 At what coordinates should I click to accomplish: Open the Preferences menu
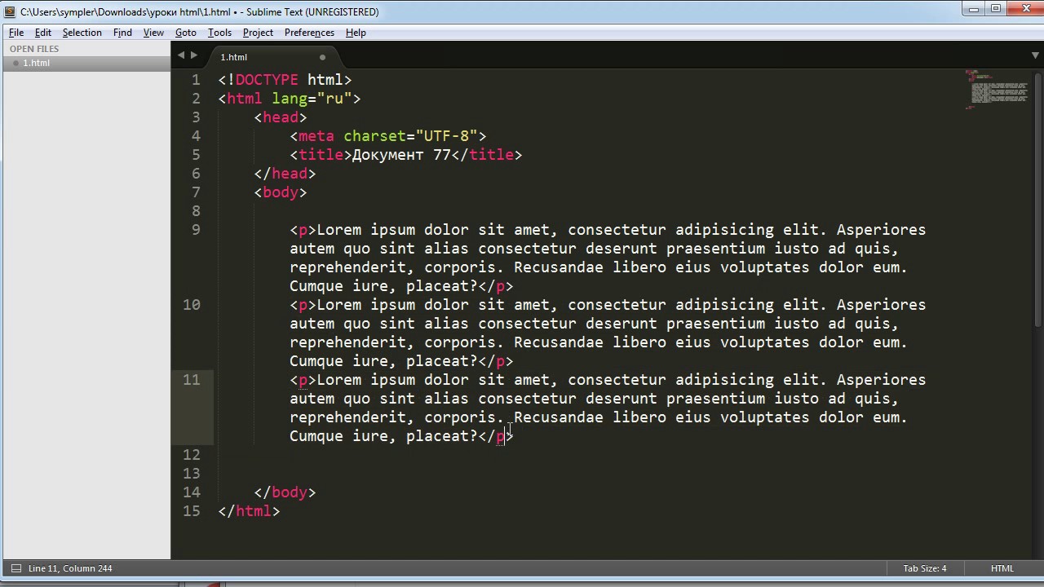tap(309, 33)
